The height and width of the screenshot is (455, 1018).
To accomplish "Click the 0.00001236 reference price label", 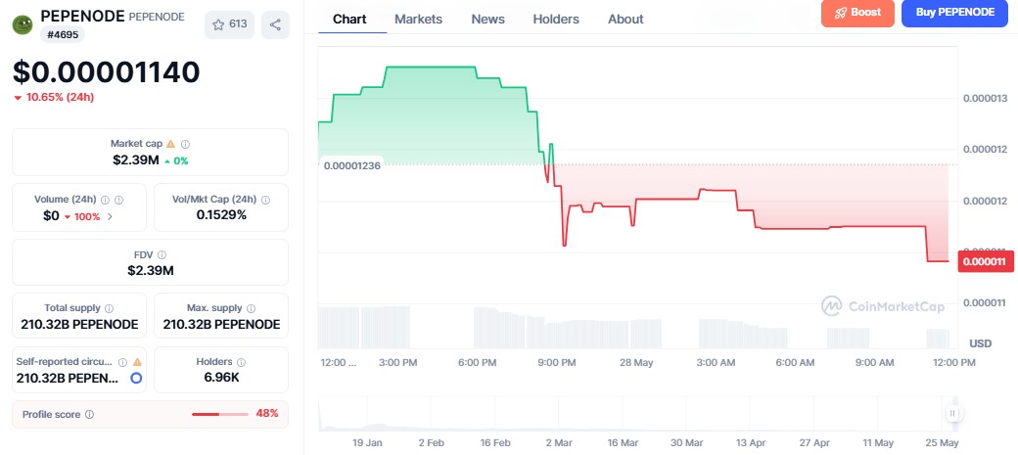I will pos(351,164).
